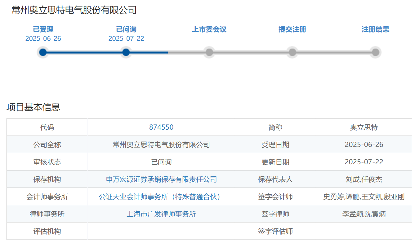Click company full name cell in the table

161,145
